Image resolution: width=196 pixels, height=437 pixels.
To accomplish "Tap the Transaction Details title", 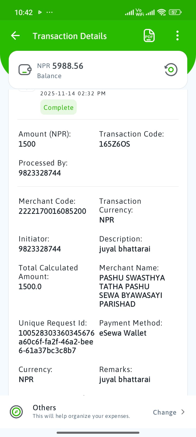I will click(x=70, y=36).
